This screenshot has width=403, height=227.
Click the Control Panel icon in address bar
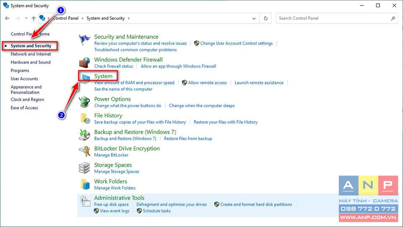42,18
